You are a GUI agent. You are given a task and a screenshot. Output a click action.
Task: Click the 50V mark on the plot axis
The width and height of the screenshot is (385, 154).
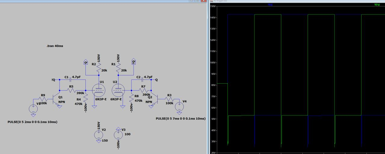click(x=213, y=119)
